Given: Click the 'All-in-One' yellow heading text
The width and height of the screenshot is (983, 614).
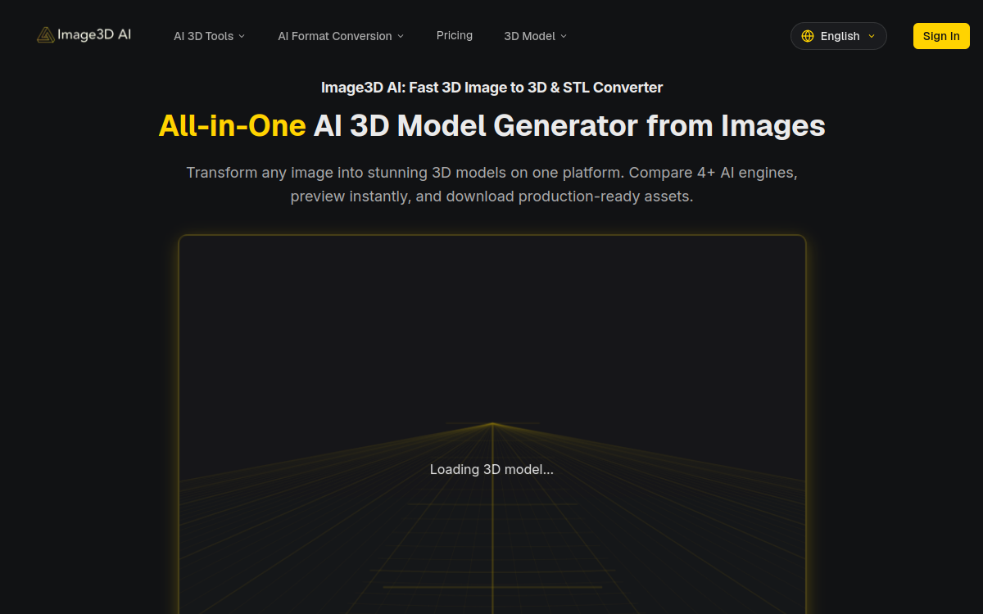Looking at the screenshot, I should (x=233, y=126).
